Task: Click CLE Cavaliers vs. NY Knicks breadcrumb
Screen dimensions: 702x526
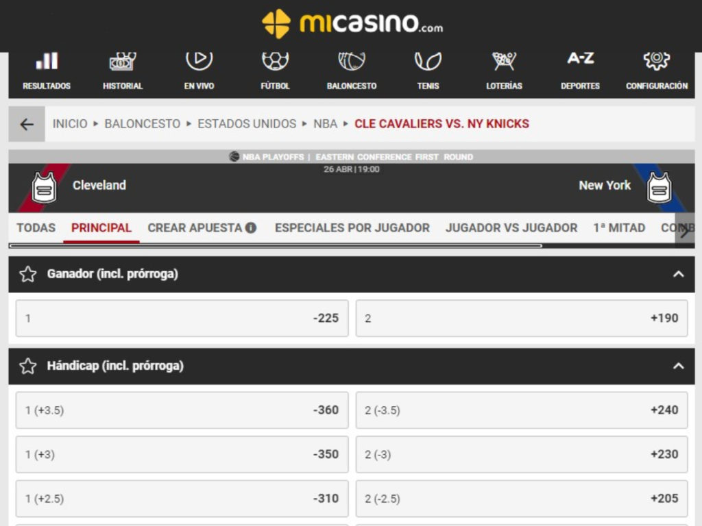Action: tap(442, 124)
